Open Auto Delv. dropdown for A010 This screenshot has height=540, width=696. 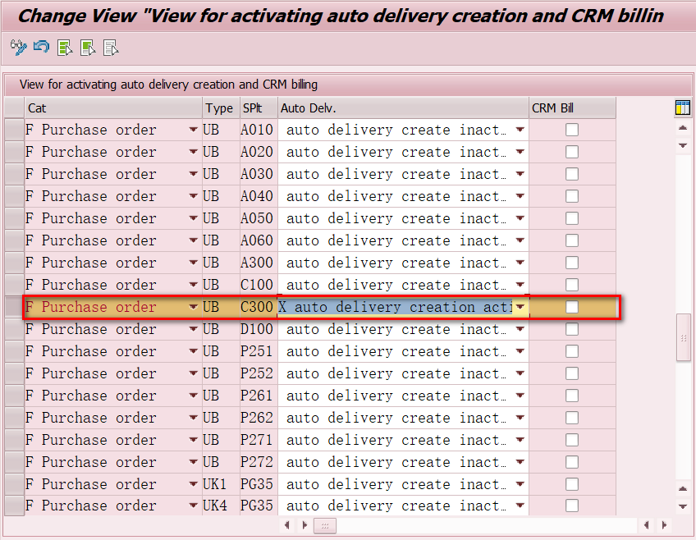pos(520,130)
